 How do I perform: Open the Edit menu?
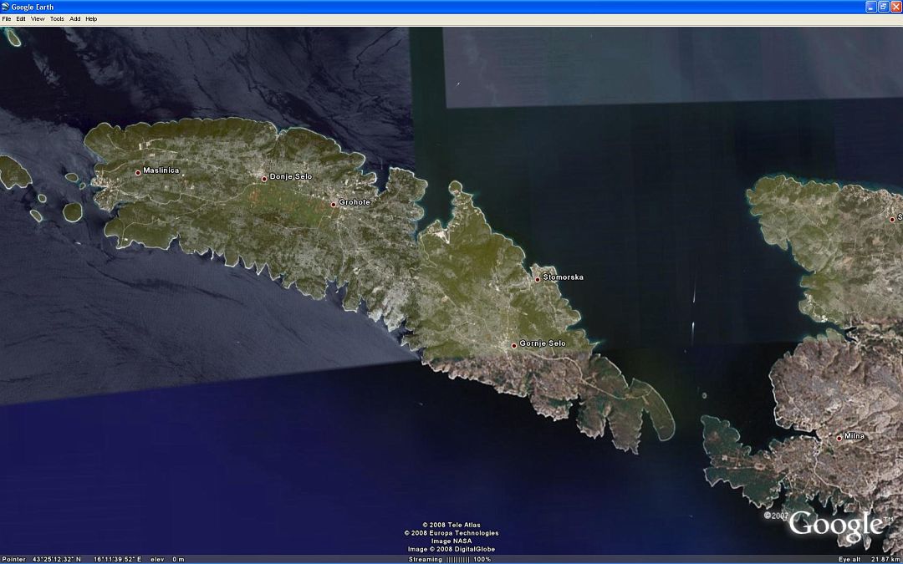point(21,18)
